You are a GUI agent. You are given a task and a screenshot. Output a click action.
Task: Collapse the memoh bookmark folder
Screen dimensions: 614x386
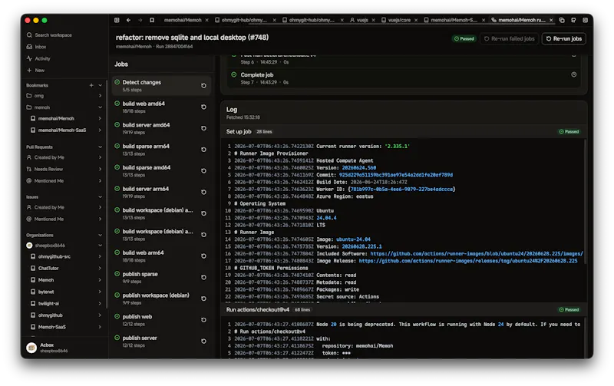(x=101, y=107)
